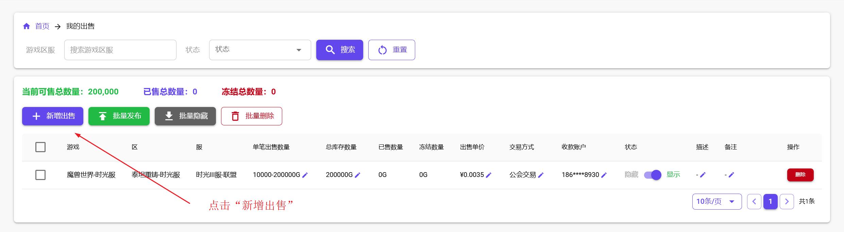
Task: Go to next page arrow
Action: [x=787, y=201]
